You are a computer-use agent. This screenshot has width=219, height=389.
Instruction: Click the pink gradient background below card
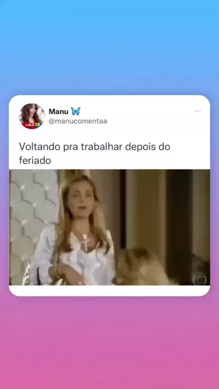(109, 343)
